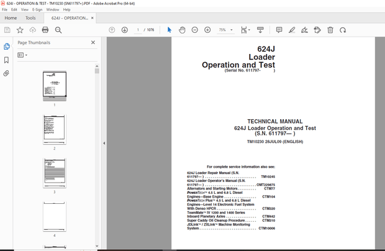Open the Window menu

[x=53, y=9]
